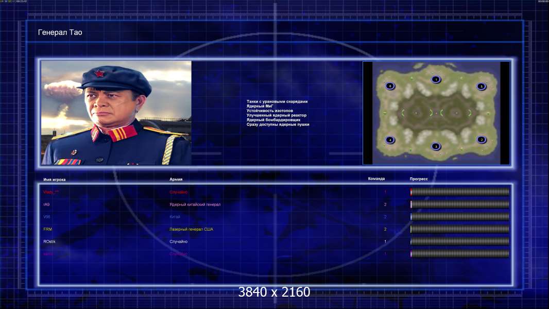Select player name 'V98'
The image size is (549, 309).
[47, 217]
